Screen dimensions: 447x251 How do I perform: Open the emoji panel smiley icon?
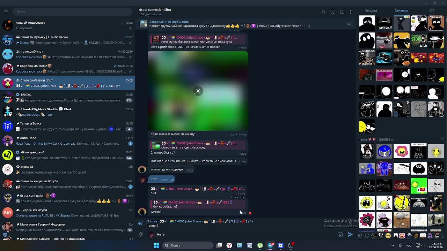click(340, 235)
